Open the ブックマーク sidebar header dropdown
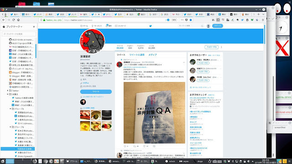 14,26
